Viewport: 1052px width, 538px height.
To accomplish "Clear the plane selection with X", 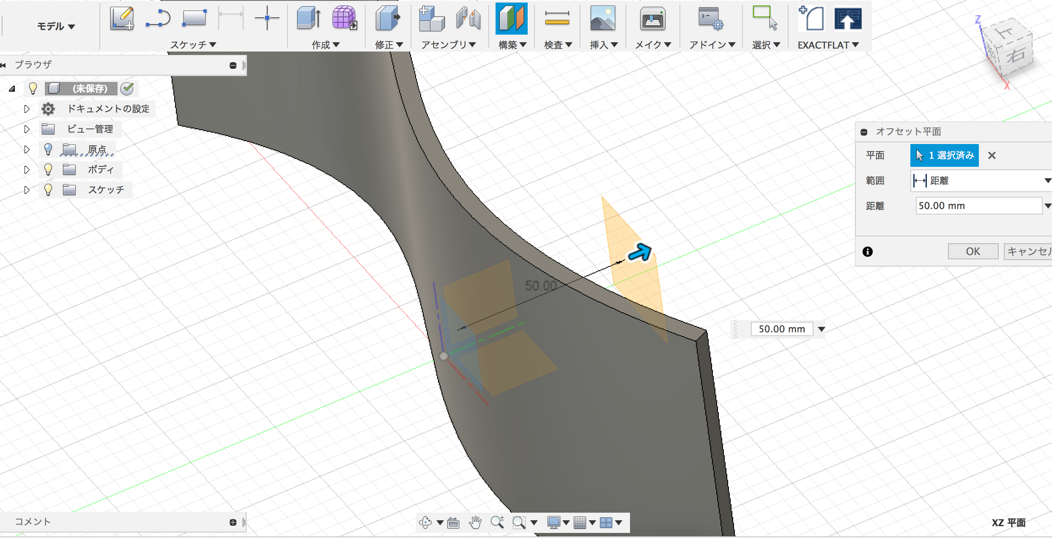I will click(992, 155).
